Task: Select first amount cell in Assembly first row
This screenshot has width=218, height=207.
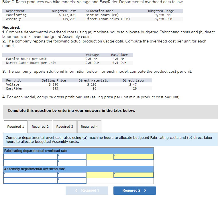Action: pyautogui.click(x=72, y=175)
